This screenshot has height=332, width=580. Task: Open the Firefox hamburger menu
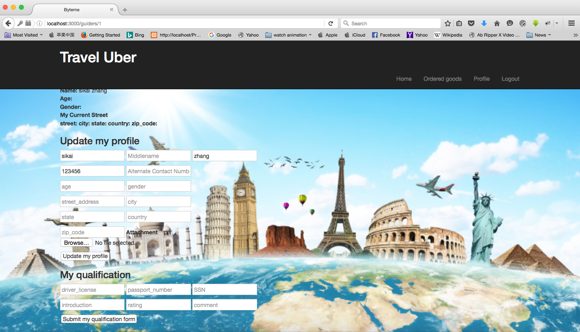pos(572,23)
